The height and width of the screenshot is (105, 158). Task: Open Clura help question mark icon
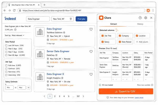(x=140, y=18)
